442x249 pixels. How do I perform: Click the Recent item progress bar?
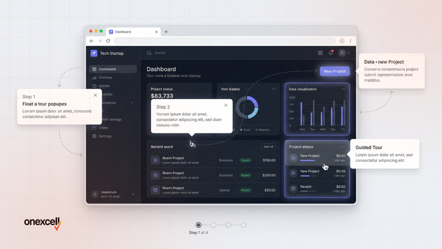[308, 191]
